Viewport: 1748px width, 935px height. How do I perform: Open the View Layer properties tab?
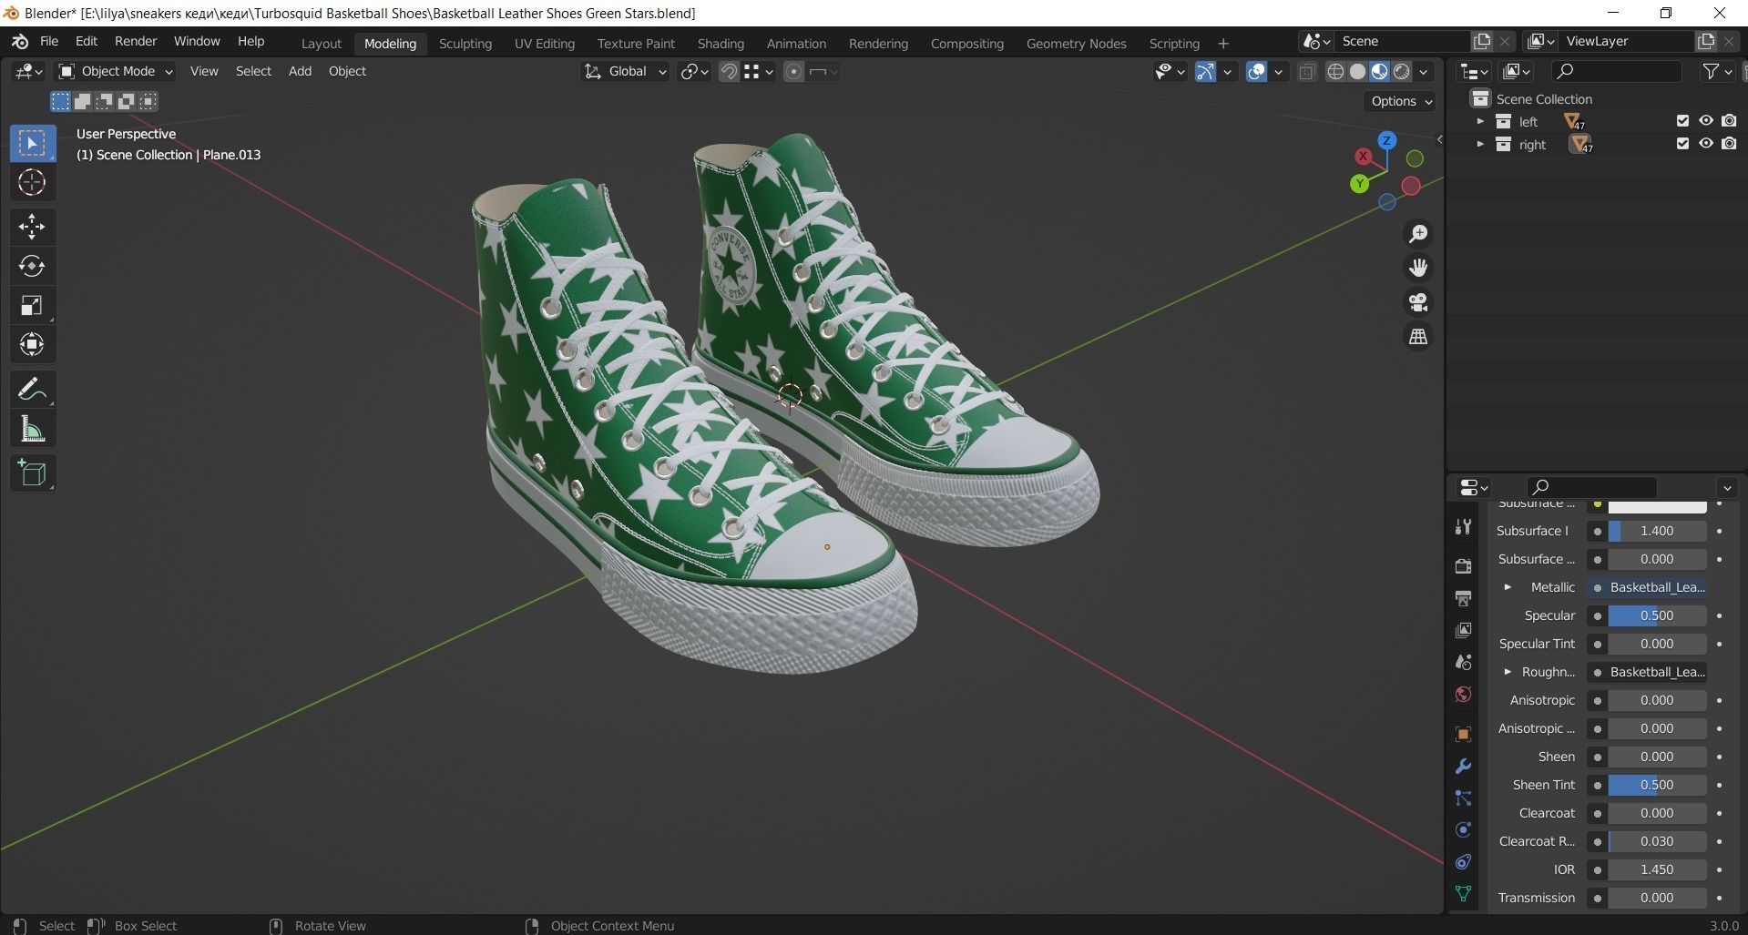pyautogui.click(x=1463, y=630)
